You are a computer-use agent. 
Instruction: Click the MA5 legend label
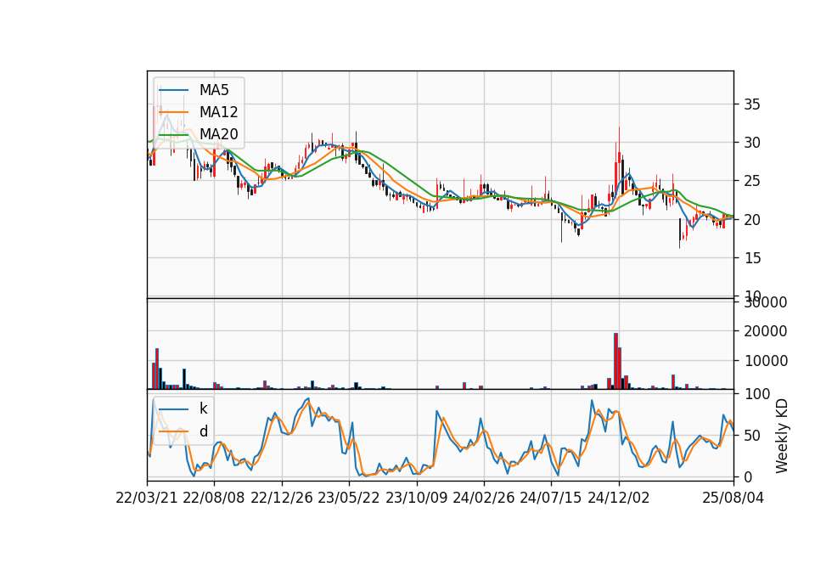point(214,90)
